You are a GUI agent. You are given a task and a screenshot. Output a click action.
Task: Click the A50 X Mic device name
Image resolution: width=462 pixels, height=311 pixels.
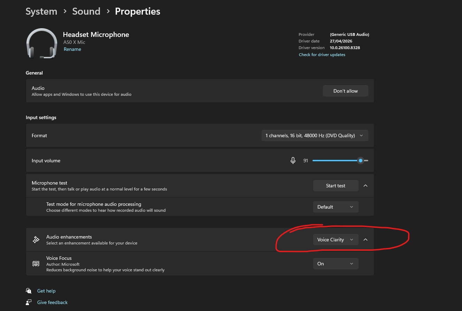(x=74, y=42)
